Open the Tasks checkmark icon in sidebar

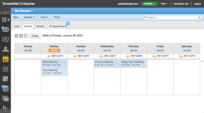point(6,69)
